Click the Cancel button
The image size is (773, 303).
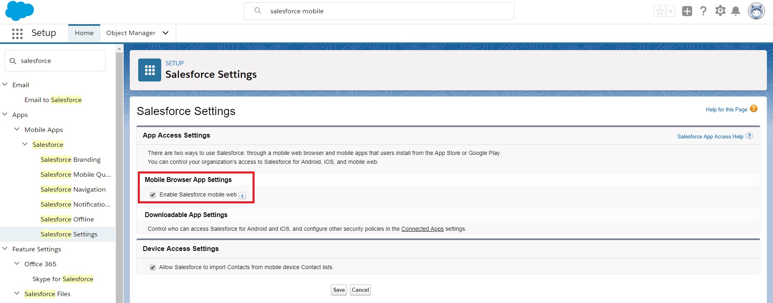point(360,290)
